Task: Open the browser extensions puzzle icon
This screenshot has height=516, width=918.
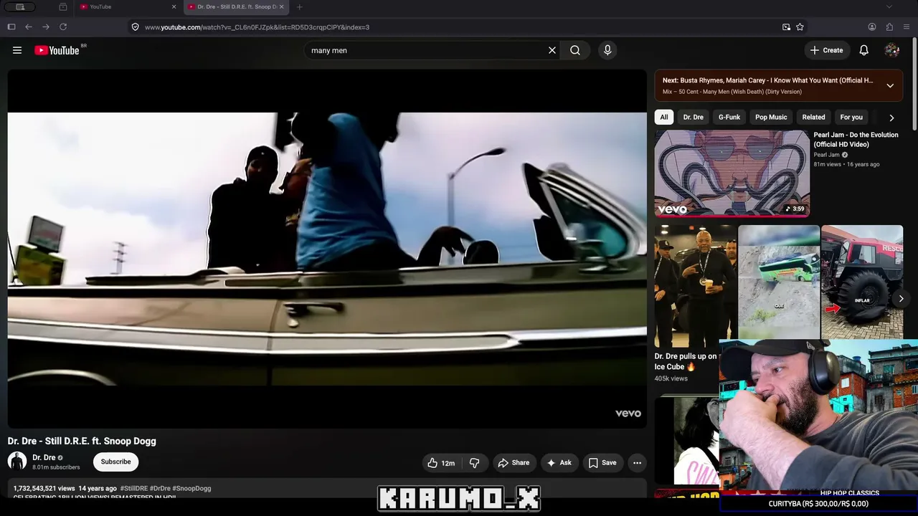Action: [889, 27]
